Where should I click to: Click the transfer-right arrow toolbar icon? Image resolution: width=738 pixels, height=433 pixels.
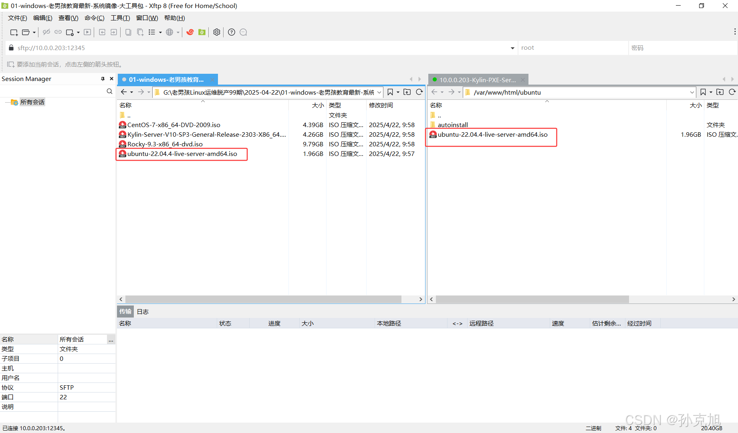[x=114, y=32]
